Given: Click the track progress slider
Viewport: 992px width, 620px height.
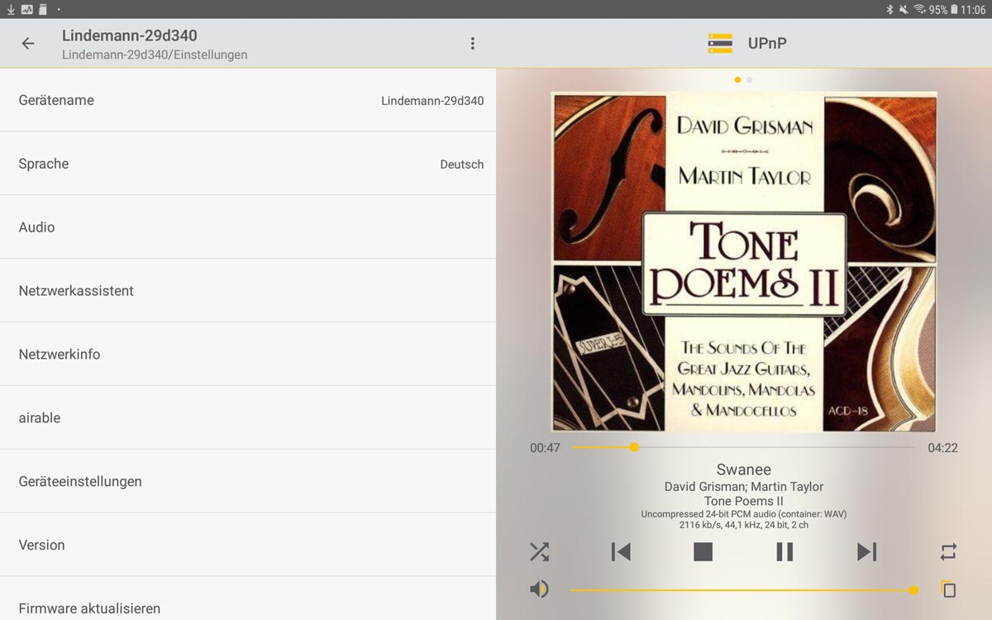Looking at the screenshot, I should (x=744, y=447).
